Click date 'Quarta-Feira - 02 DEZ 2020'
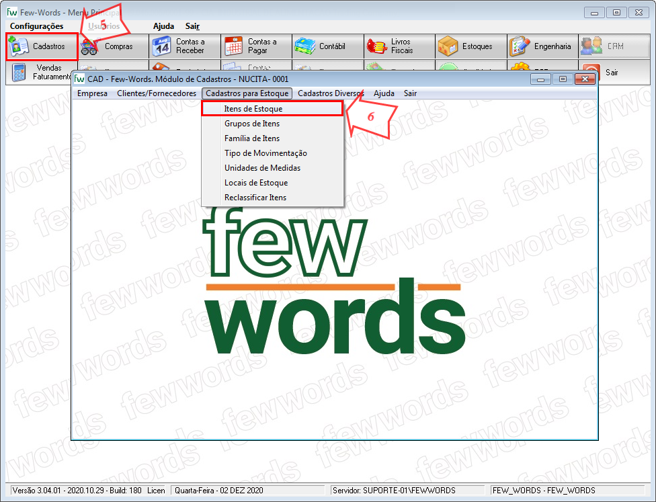The width and height of the screenshot is (656, 502). coord(219,491)
